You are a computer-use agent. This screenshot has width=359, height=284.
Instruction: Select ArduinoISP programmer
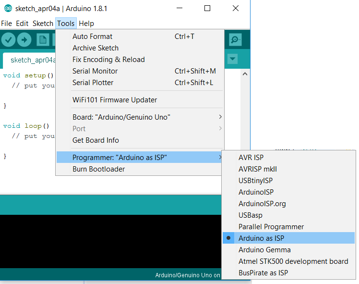coord(289,192)
